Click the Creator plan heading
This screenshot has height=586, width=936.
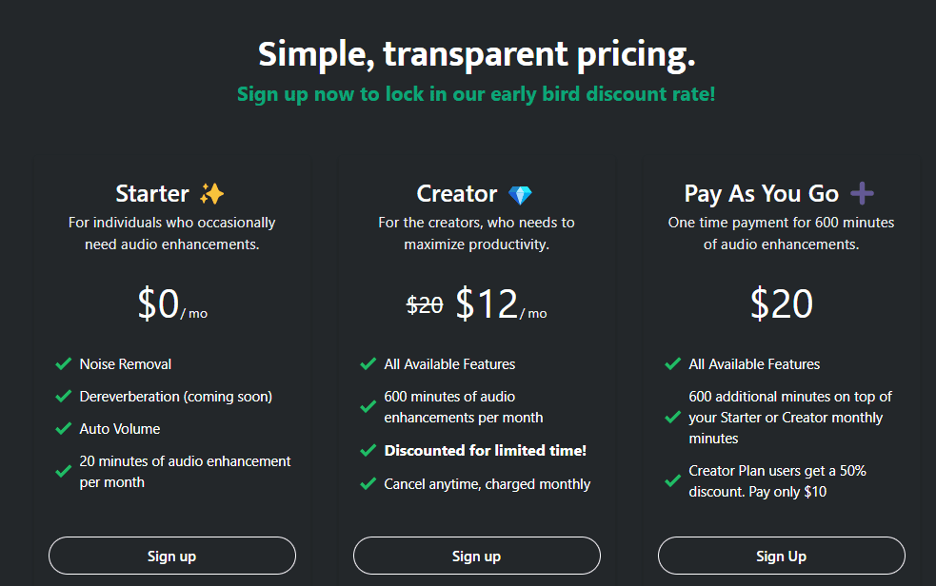click(457, 194)
